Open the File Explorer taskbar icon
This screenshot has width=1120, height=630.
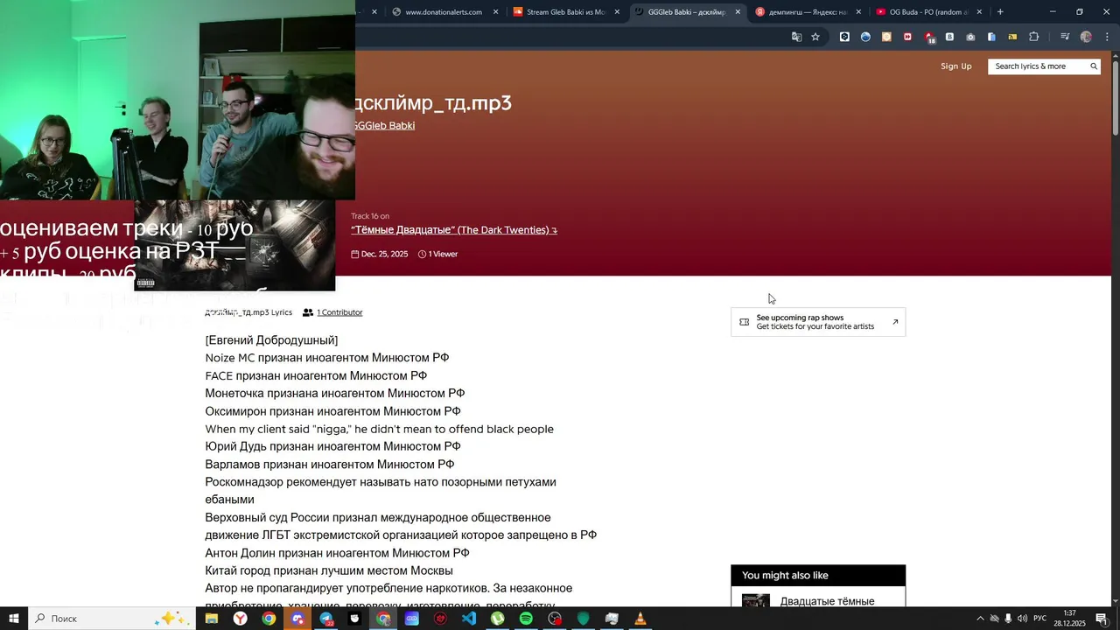pos(211,619)
